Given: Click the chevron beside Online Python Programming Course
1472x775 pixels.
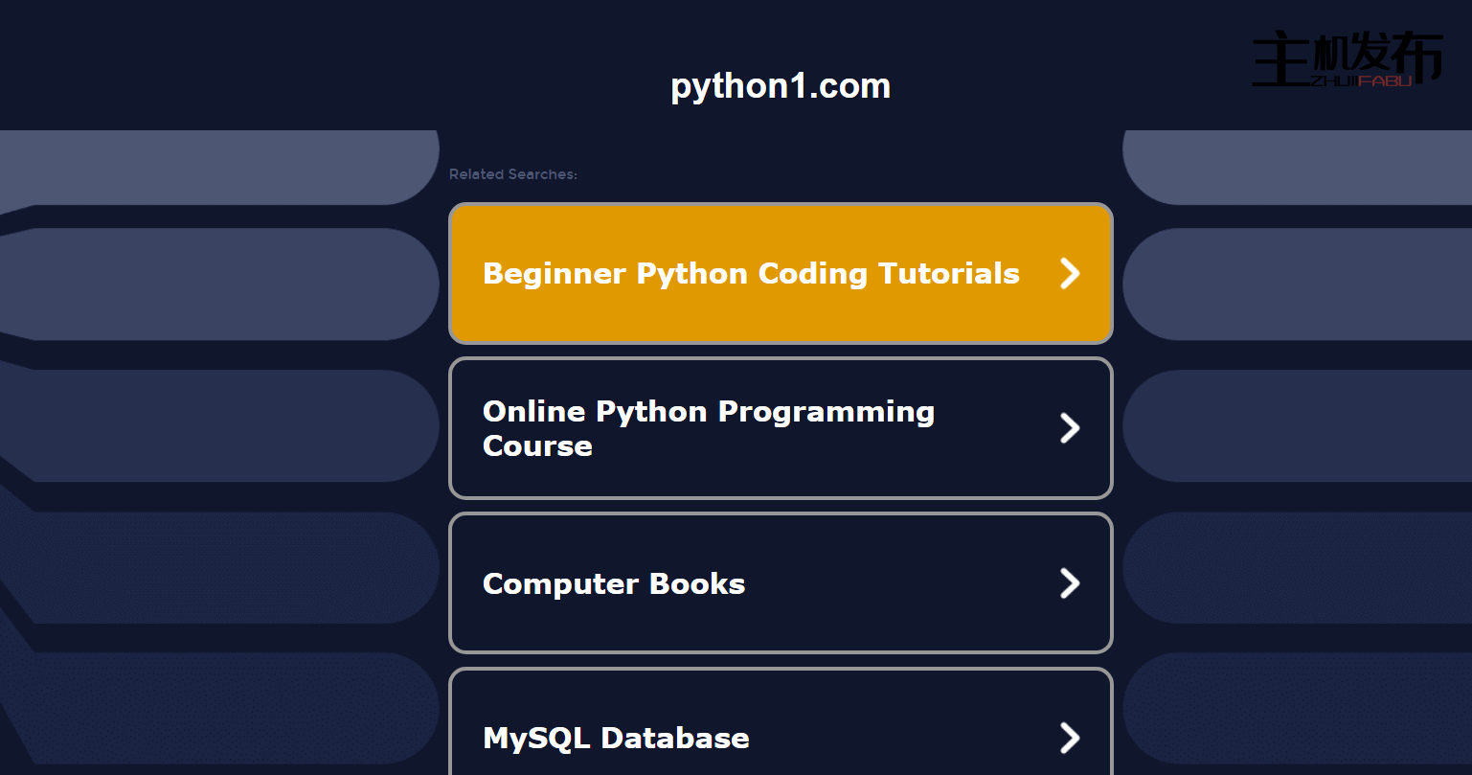Looking at the screenshot, I should click(x=1069, y=428).
